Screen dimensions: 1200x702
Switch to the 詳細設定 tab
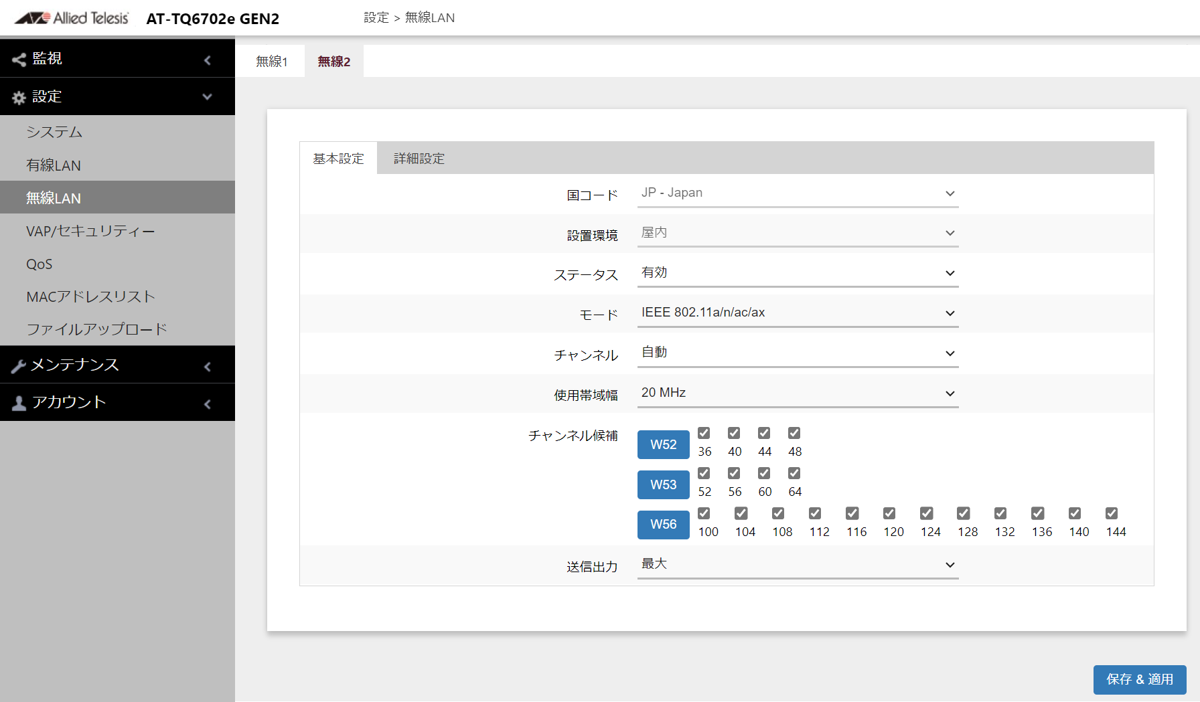tap(419, 159)
